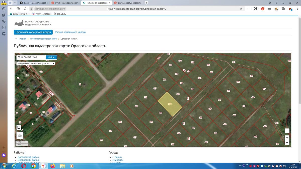Open Opera browser from taskbar
The image size is (301, 169).
click(24, 166)
